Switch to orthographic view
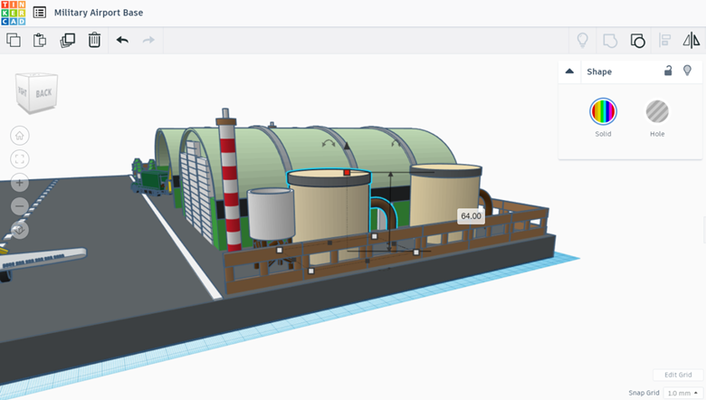706x400 pixels. click(19, 230)
